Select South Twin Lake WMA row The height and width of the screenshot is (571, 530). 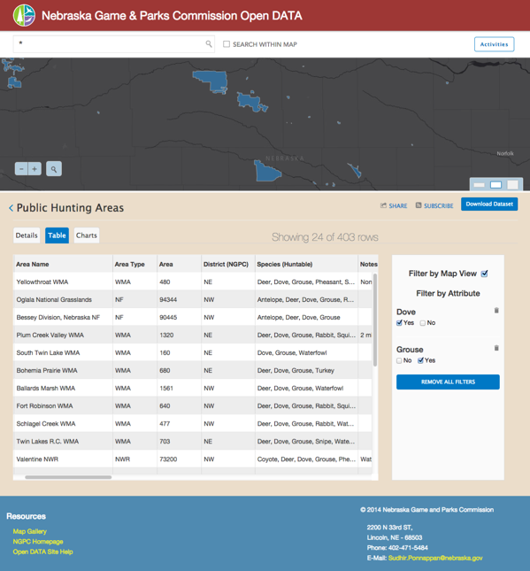(193, 352)
